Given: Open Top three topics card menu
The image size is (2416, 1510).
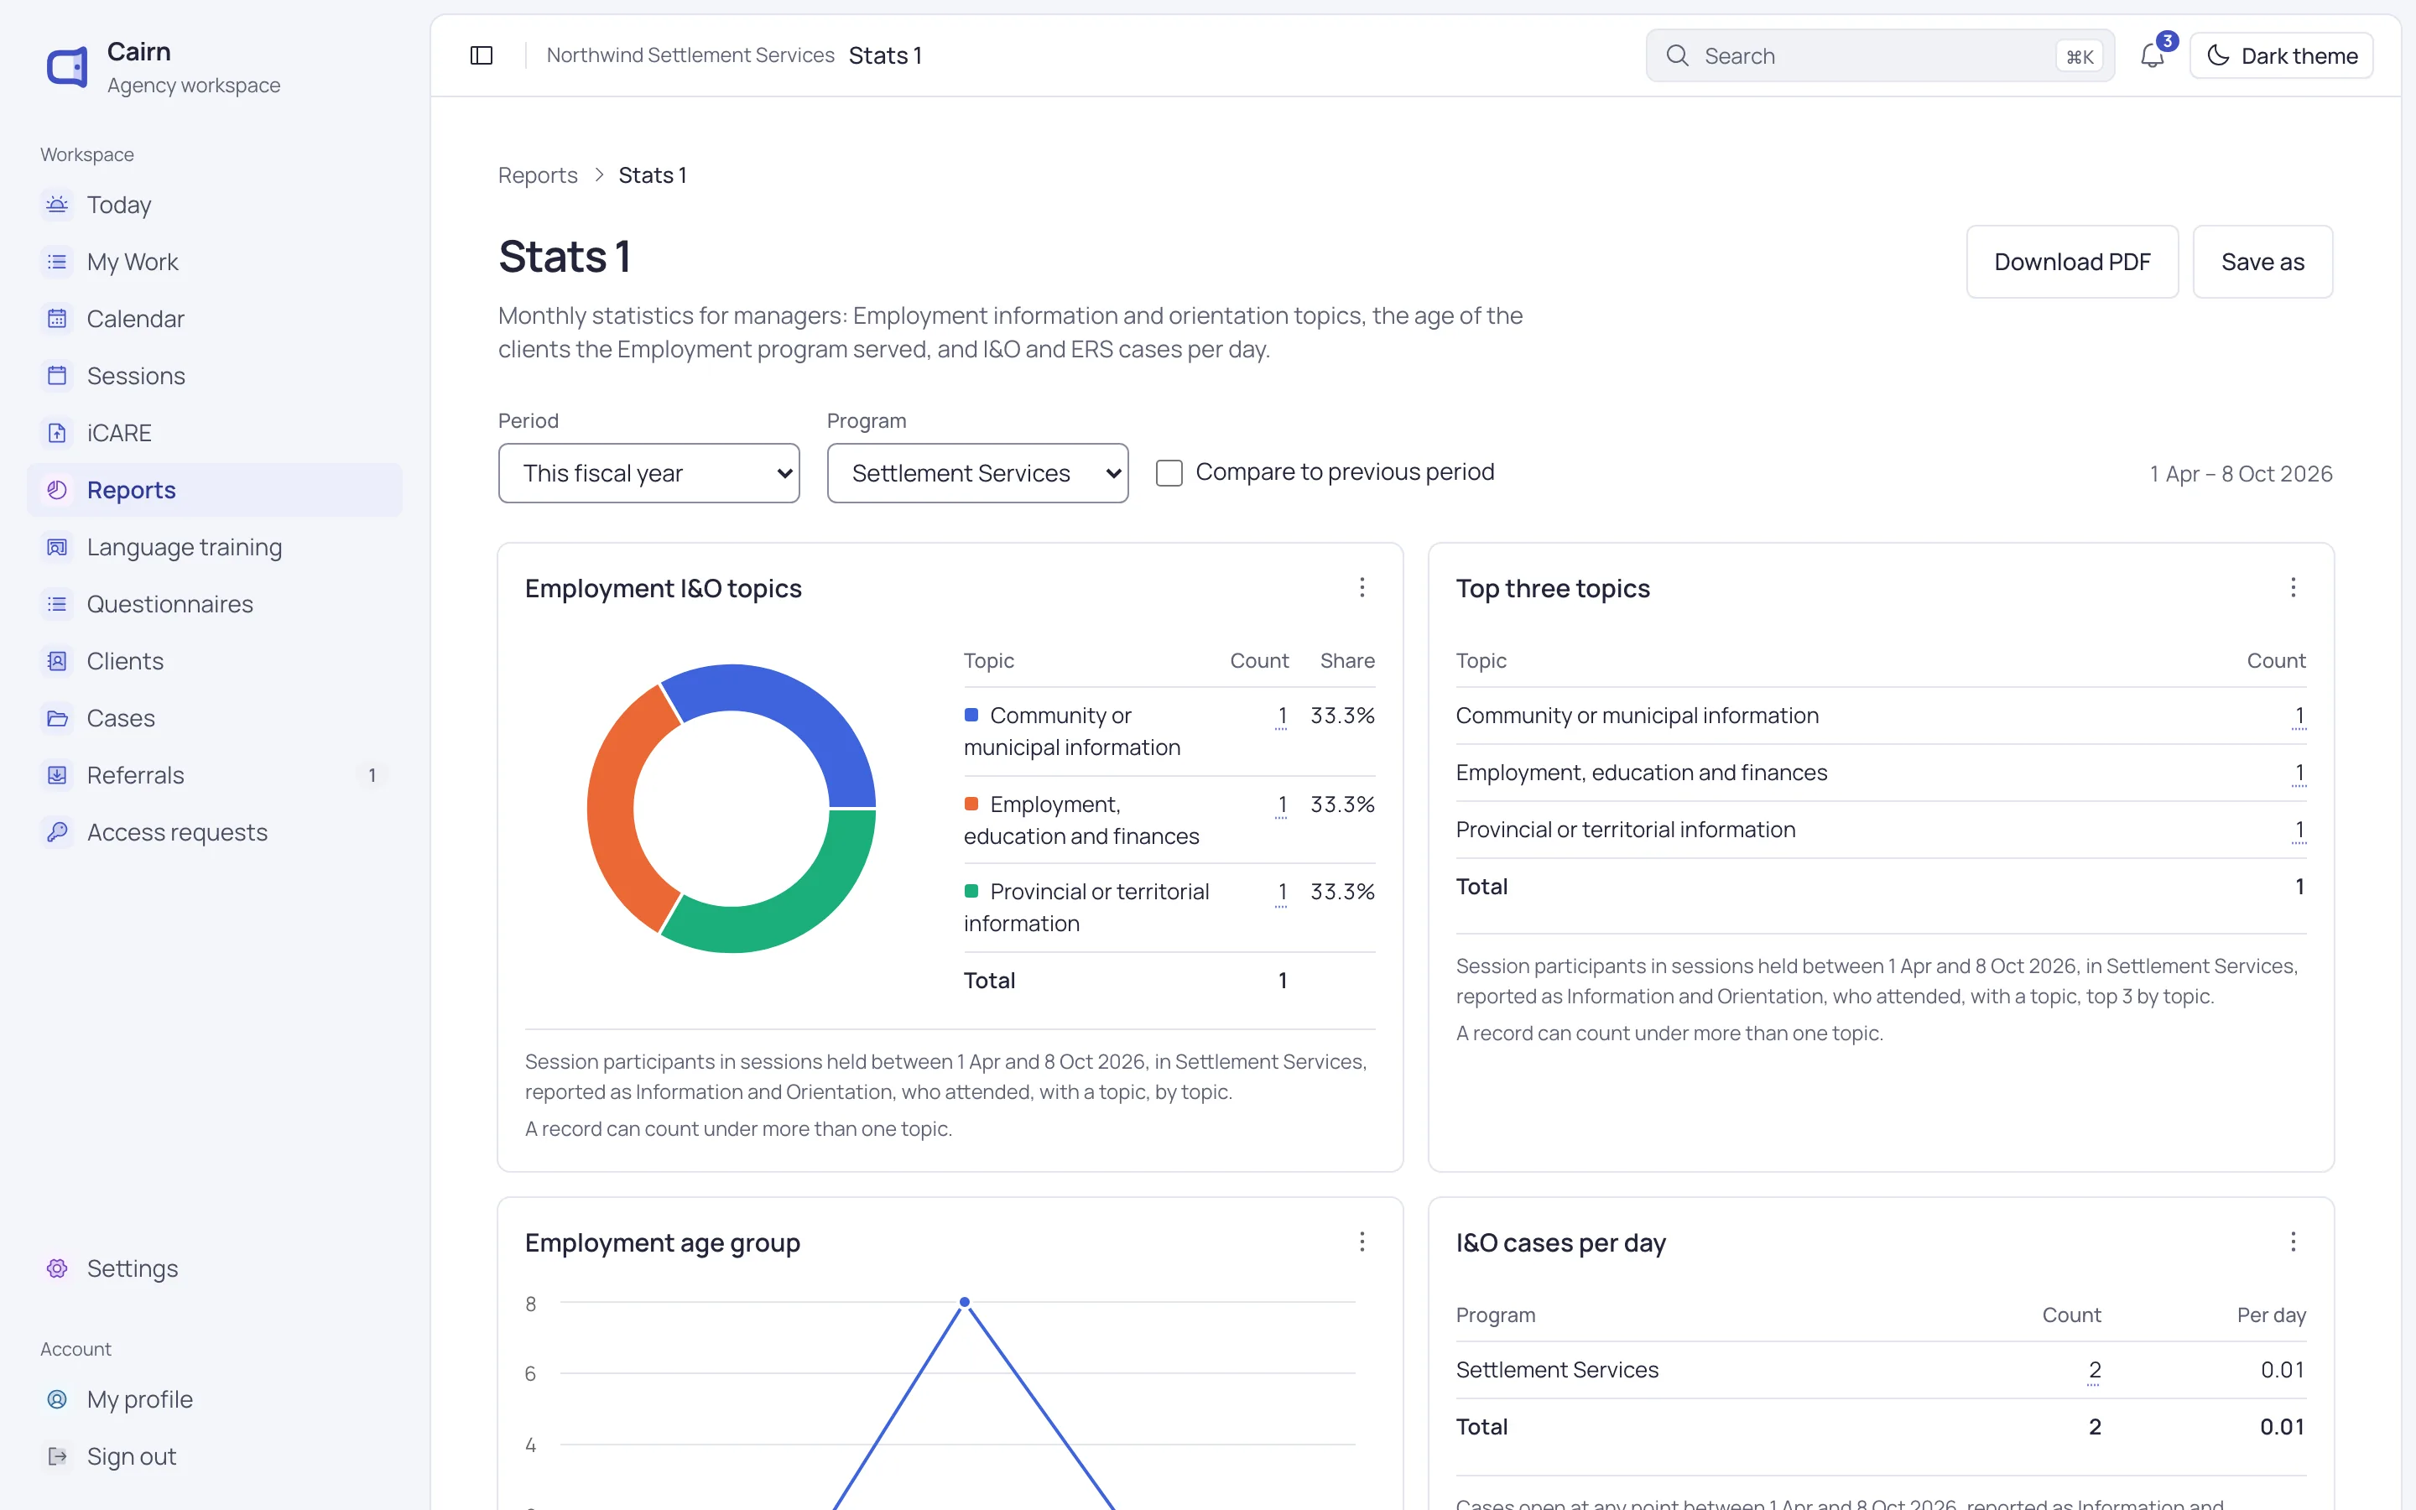Looking at the screenshot, I should click(2294, 587).
